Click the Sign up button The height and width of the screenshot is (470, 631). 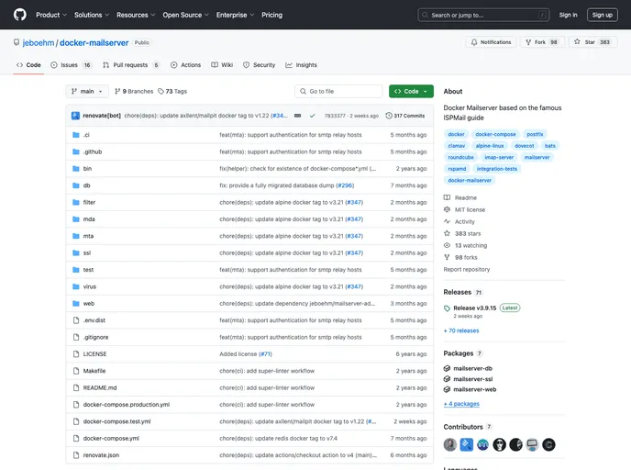point(602,15)
